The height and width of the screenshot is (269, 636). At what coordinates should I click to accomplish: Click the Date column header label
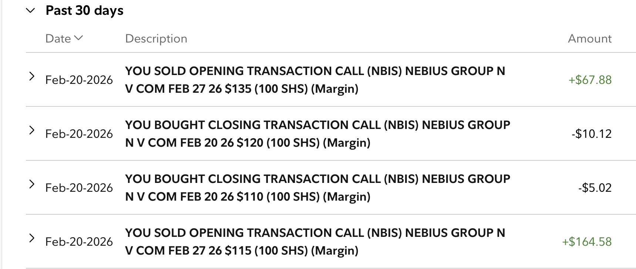58,38
